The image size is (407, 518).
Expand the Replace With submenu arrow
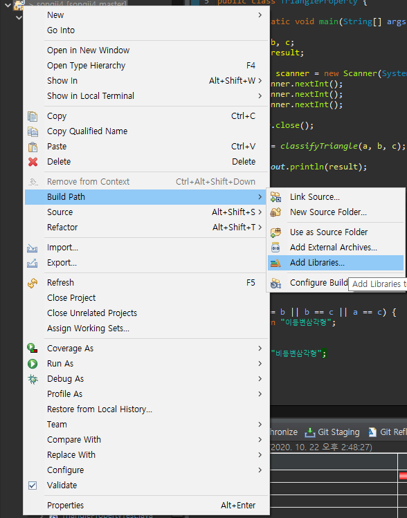tap(260, 455)
